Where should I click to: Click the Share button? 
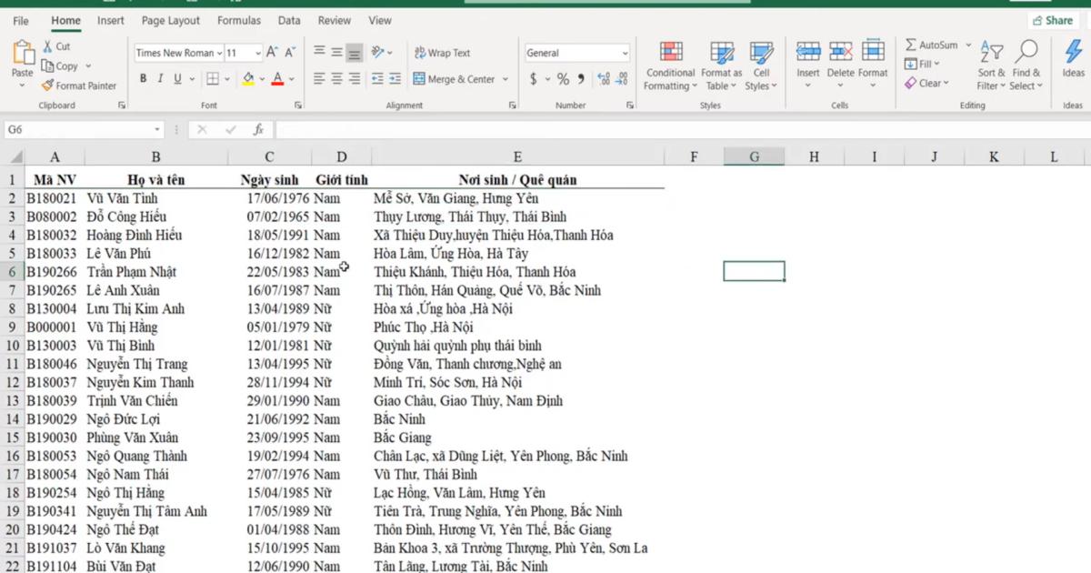1052,19
